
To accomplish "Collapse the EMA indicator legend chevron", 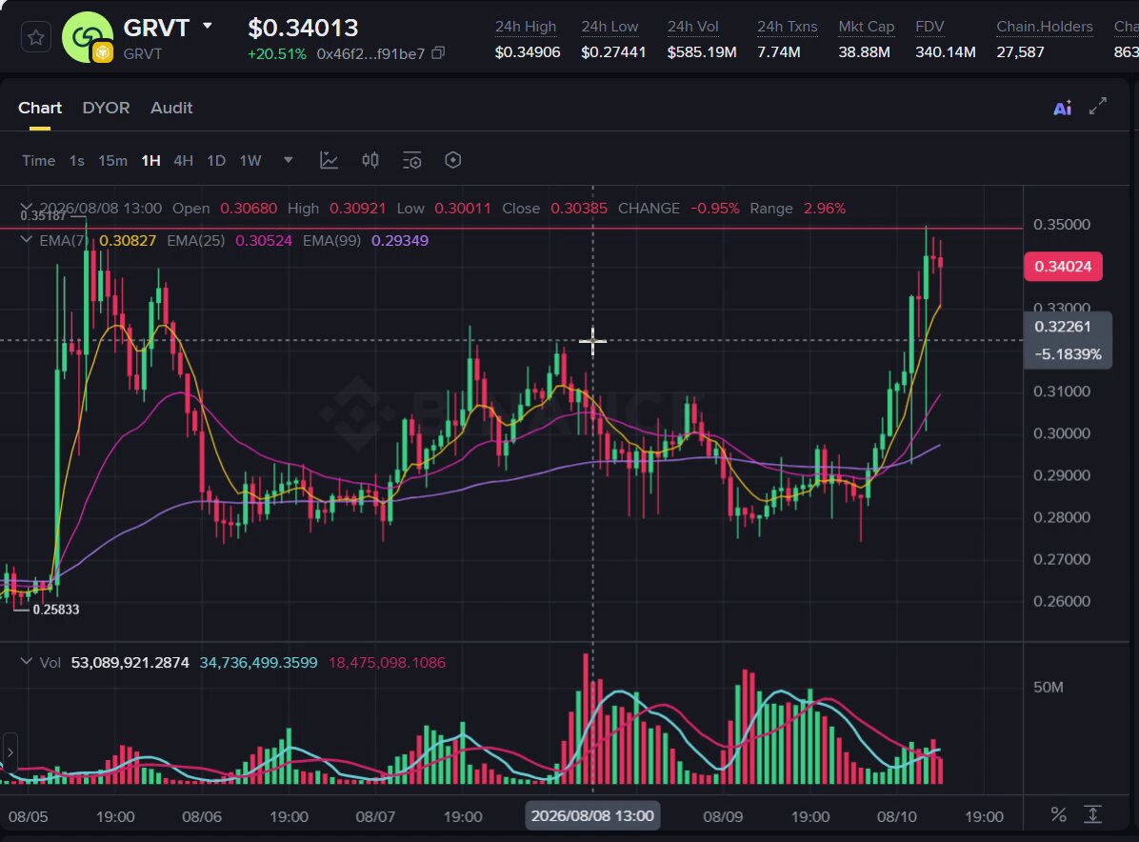I will tap(26, 240).
